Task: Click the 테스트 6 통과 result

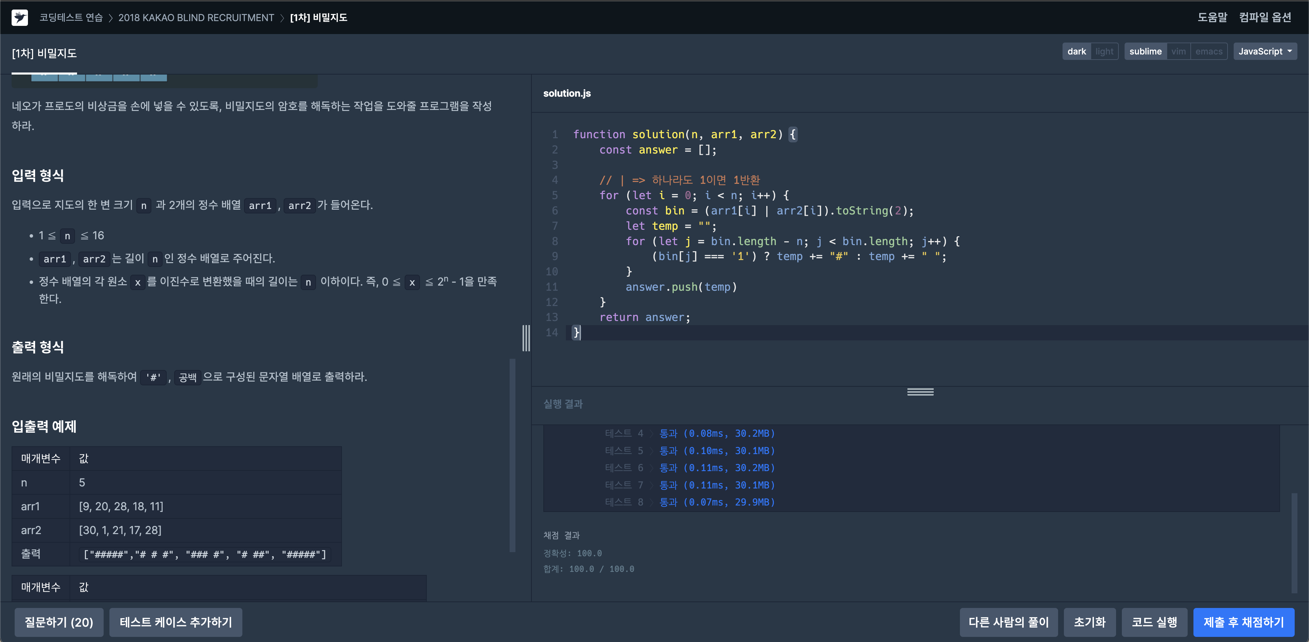Action: 717,468
